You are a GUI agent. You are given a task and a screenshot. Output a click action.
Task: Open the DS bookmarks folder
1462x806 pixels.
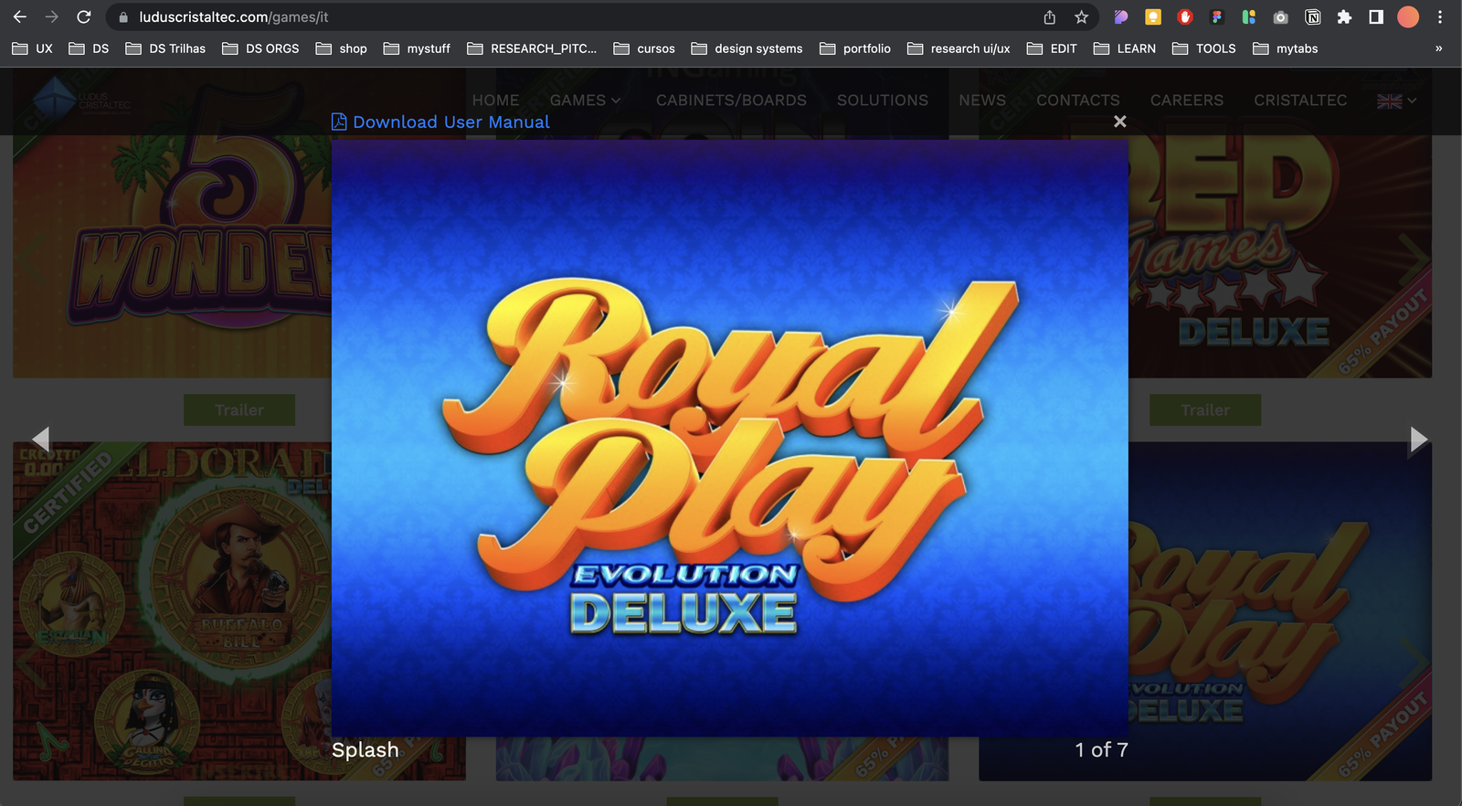coord(89,48)
